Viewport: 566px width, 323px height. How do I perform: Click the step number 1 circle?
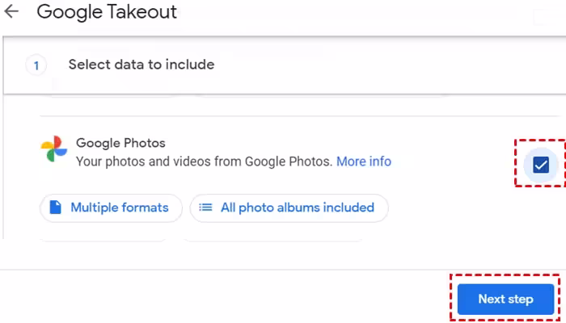[x=36, y=65]
